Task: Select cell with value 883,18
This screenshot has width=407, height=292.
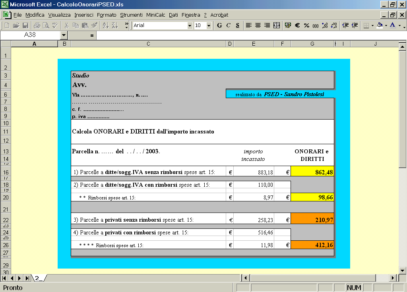Action: pos(254,172)
